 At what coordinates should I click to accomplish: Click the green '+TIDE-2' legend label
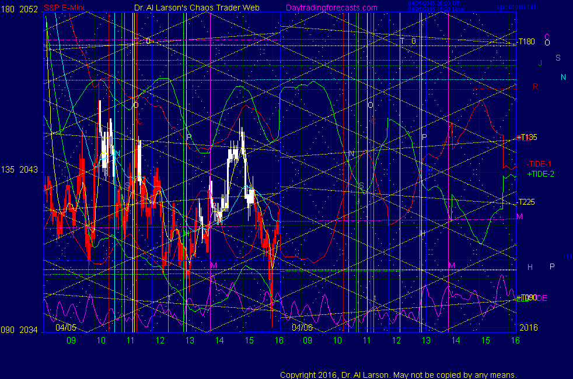pos(540,174)
